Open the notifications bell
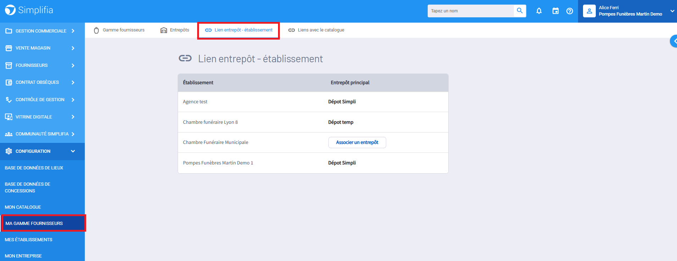 (x=539, y=11)
